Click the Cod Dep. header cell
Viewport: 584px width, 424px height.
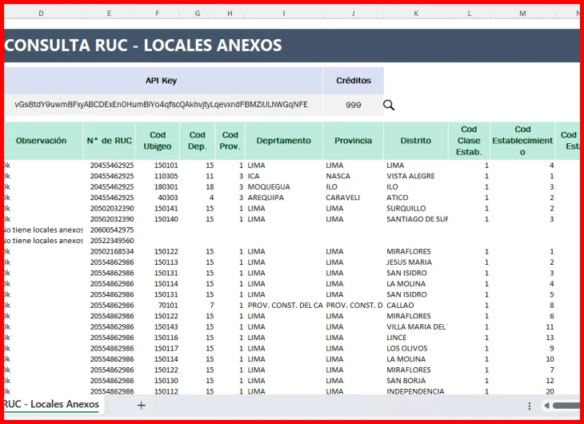point(198,141)
